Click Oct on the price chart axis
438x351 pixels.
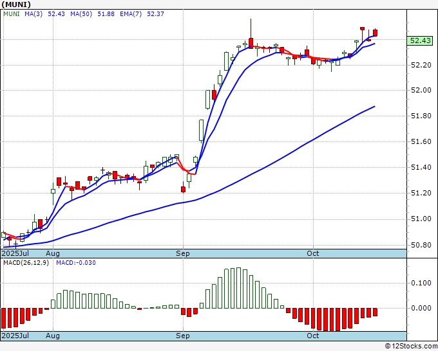tap(312, 253)
